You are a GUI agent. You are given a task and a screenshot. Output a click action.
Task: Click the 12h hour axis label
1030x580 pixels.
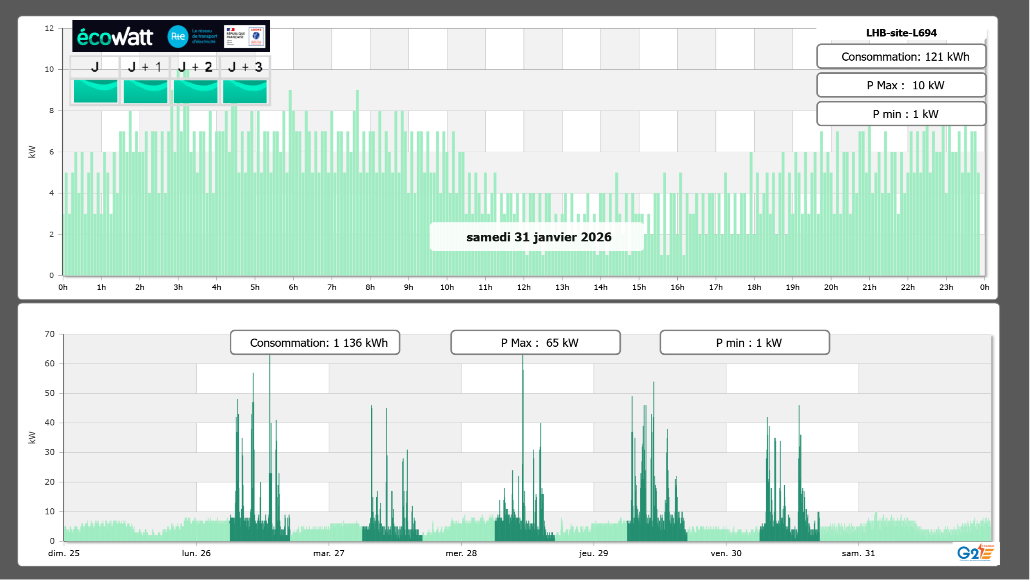click(x=523, y=287)
